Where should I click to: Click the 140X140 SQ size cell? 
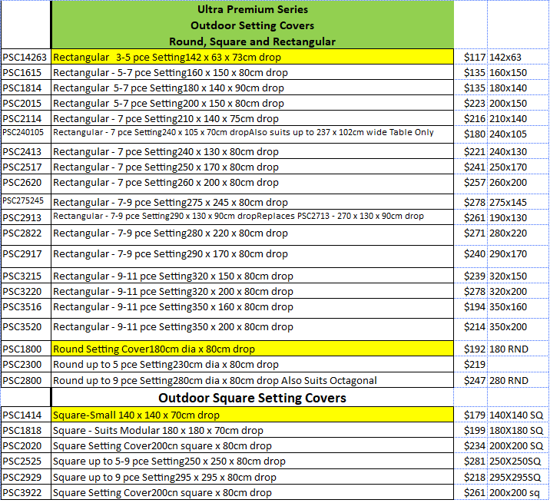[x=518, y=415]
